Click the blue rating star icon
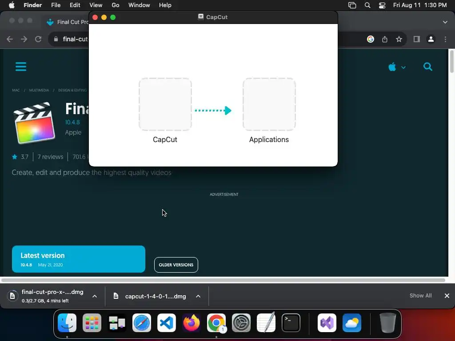 click(15, 157)
